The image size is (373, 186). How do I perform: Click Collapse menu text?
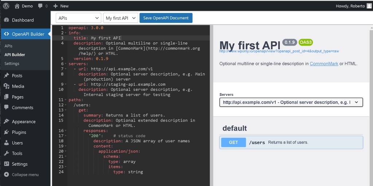tap(25, 175)
